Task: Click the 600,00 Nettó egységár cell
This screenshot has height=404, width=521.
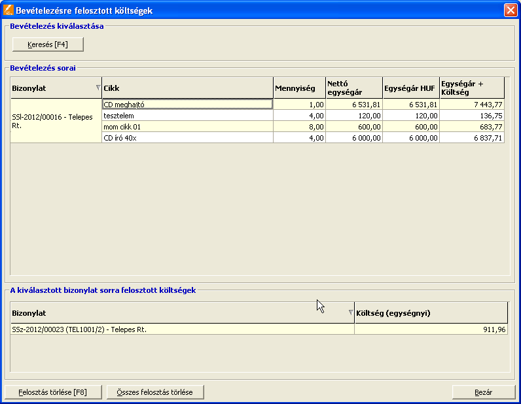Action: click(354, 127)
